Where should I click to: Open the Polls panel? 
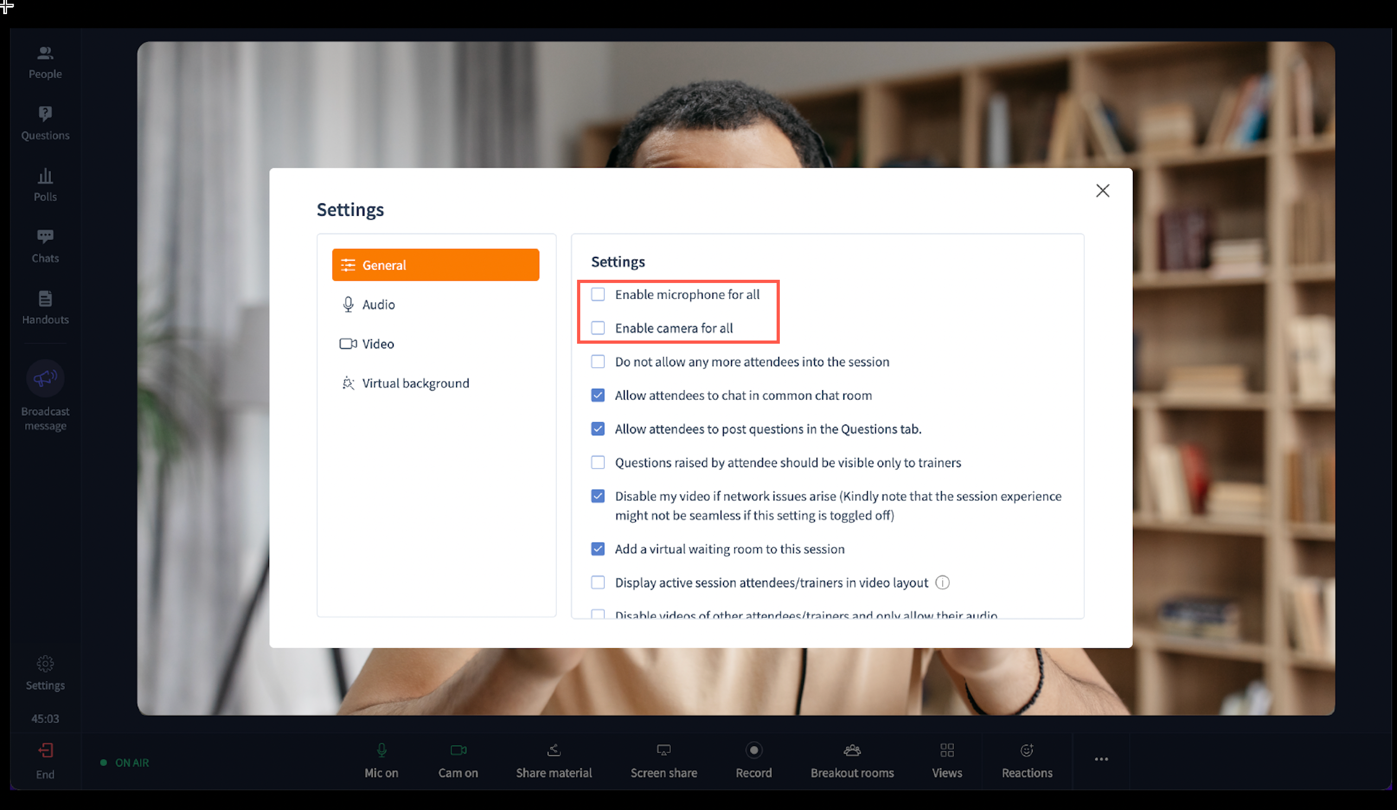click(x=45, y=185)
